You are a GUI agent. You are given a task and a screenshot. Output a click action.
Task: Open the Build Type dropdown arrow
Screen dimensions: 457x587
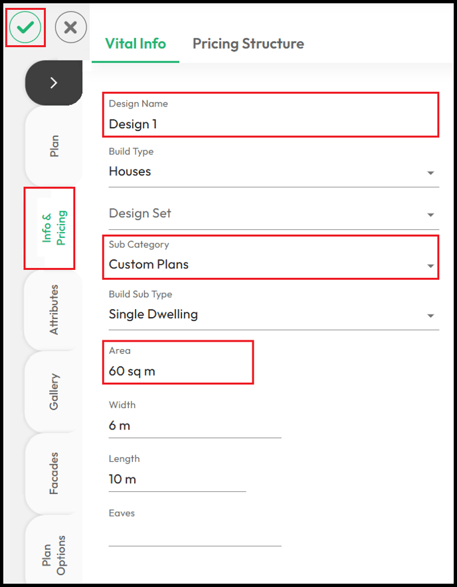pos(430,173)
